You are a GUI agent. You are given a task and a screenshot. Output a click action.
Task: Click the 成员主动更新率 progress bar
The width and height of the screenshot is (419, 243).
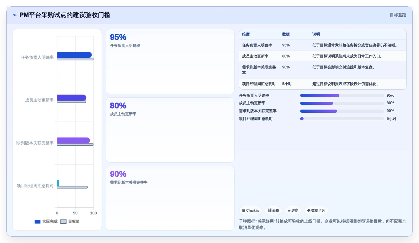(x=342, y=103)
